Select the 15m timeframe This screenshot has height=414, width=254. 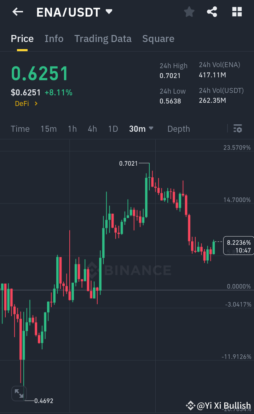tap(48, 129)
